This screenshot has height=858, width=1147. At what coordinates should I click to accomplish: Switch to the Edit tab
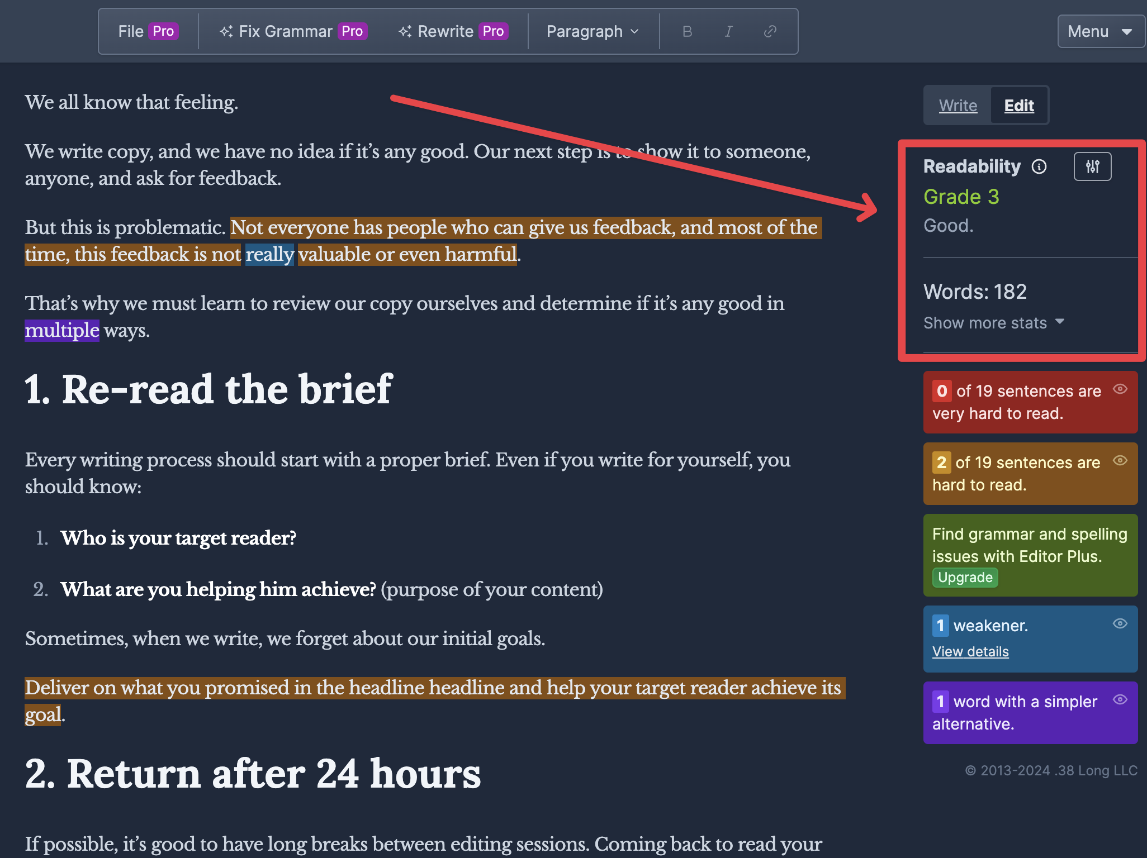click(x=1019, y=105)
